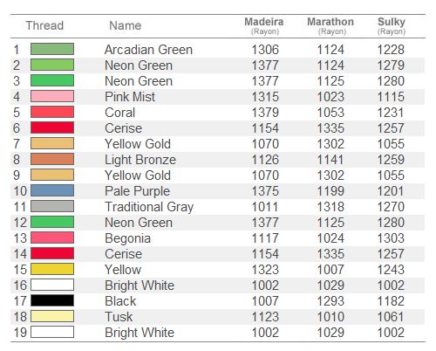Screen dimensions: 436x351
Task: Select the Pink Mist color swatch
Action: (x=52, y=96)
